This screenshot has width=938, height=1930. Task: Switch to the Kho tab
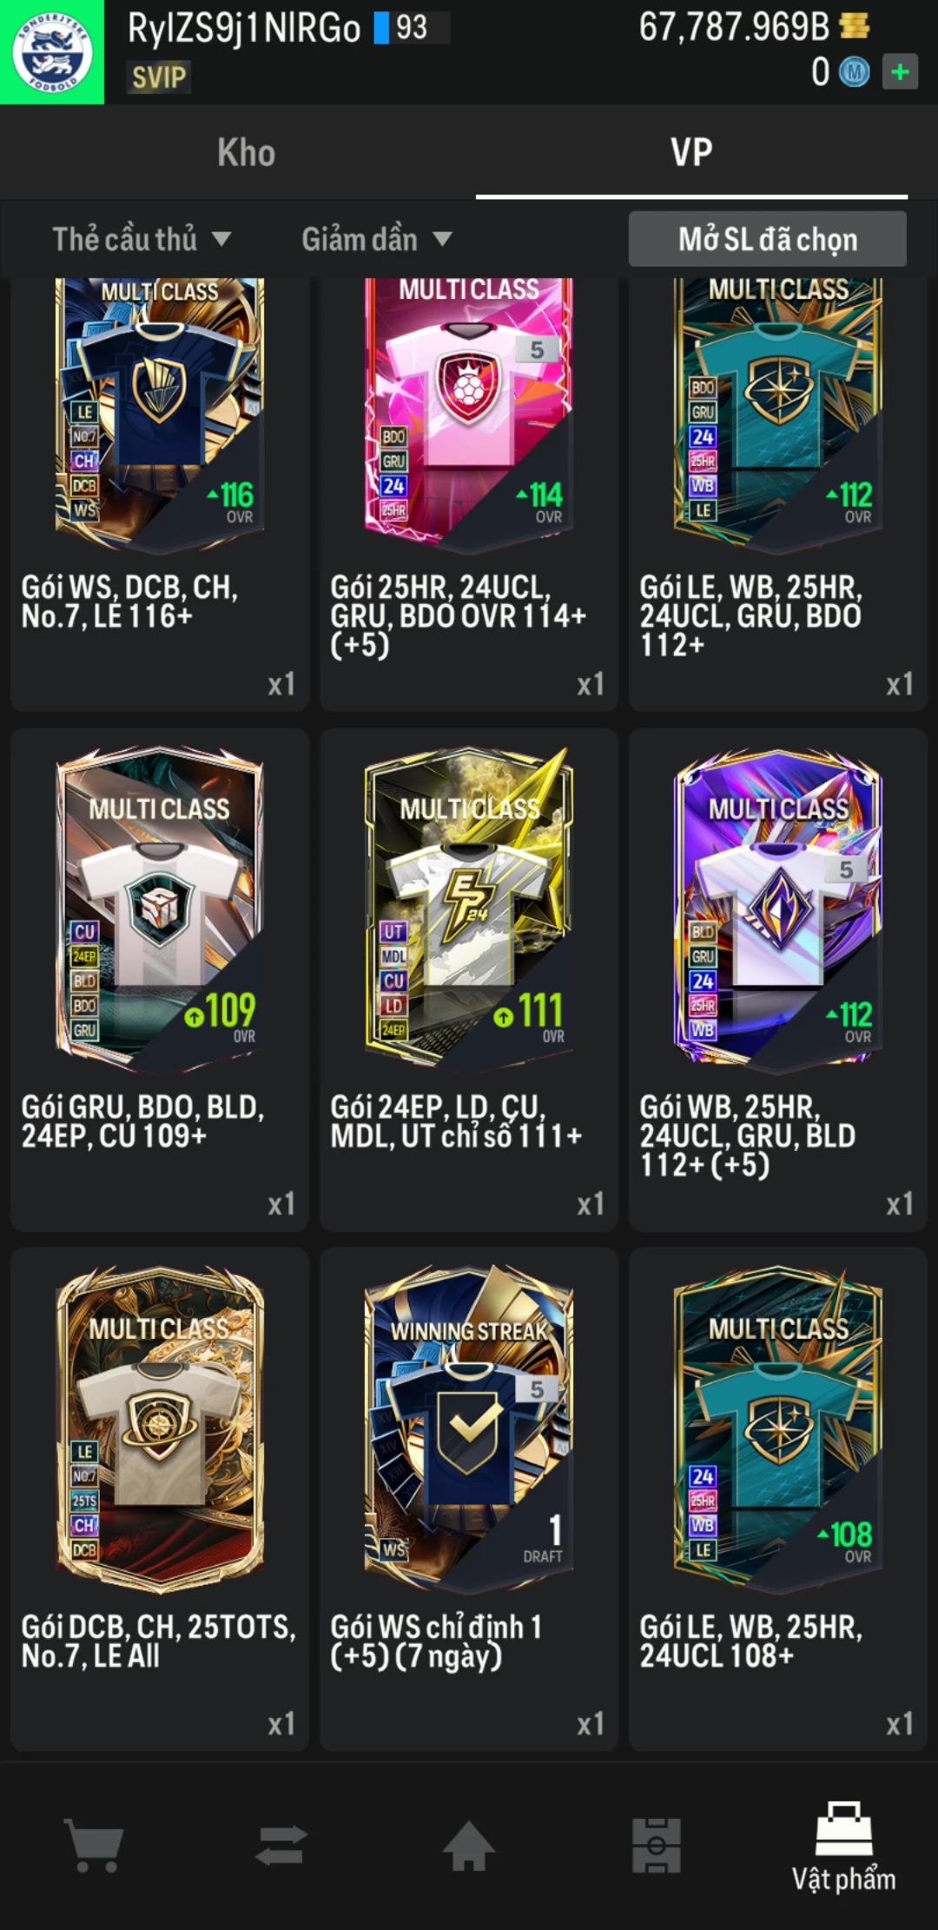[247, 152]
